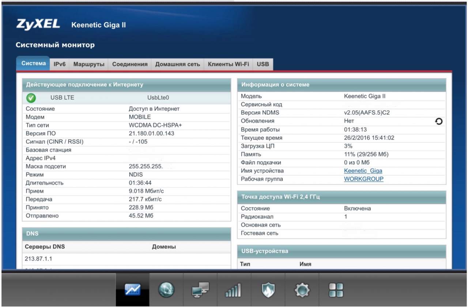Open the Applications grid icon
The width and height of the screenshot is (468, 308).
pos(336,290)
